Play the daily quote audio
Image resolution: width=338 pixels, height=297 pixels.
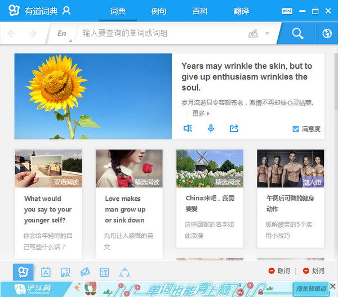tap(188, 129)
